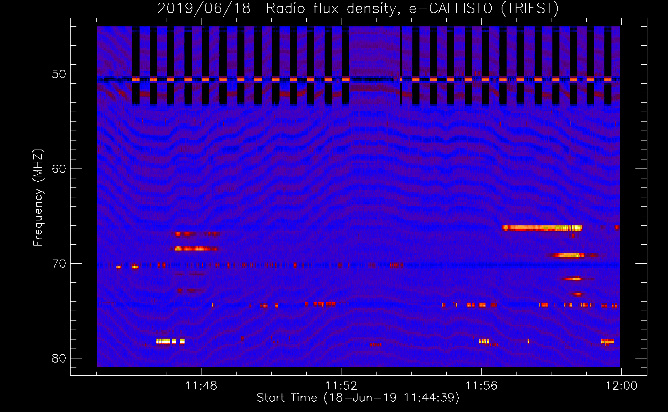
Task: Click the emission streak near 68.5 MHz at 11:47
Action: 197,248
